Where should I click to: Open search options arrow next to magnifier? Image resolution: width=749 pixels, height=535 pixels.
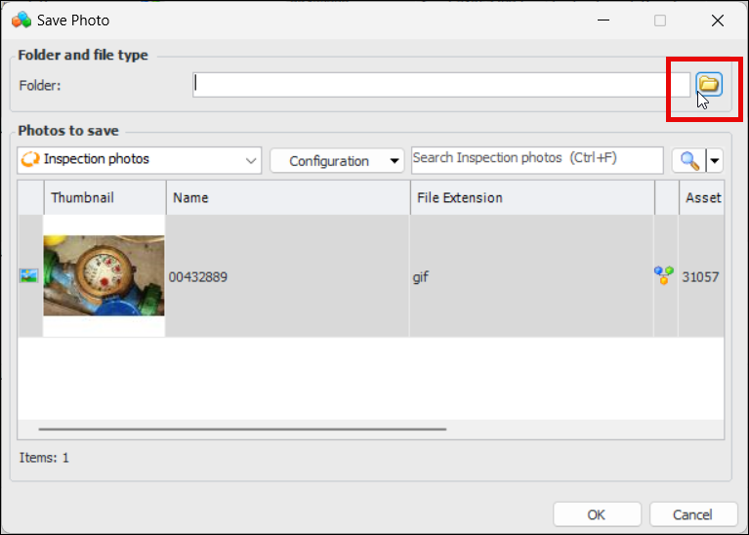pyautogui.click(x=715, y=161)
